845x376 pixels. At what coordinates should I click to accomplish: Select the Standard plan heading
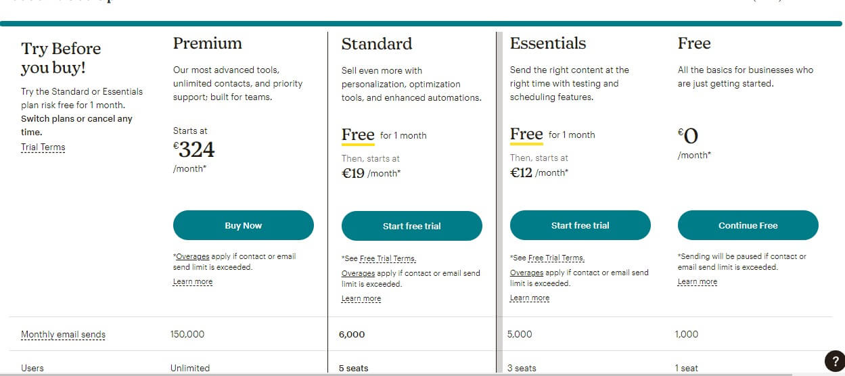point(376,44)
